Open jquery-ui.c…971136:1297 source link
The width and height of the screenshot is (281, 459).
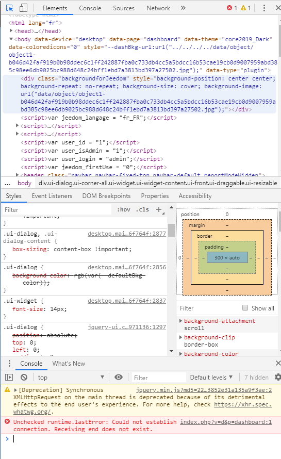tap(127, 327)
